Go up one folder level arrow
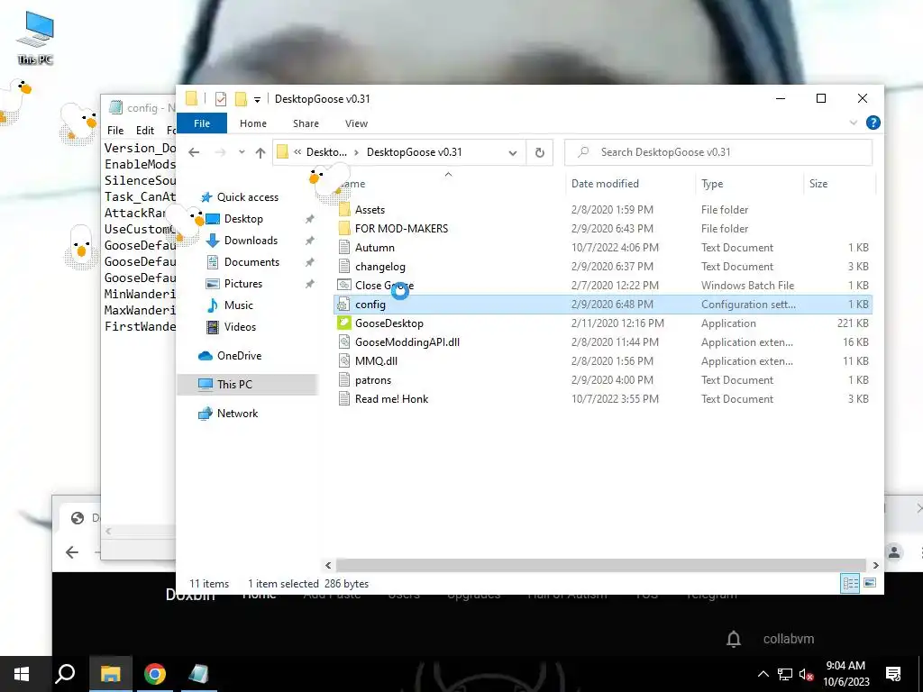The width and height of the screenshot is (923, 692). [x=260, y=152]
